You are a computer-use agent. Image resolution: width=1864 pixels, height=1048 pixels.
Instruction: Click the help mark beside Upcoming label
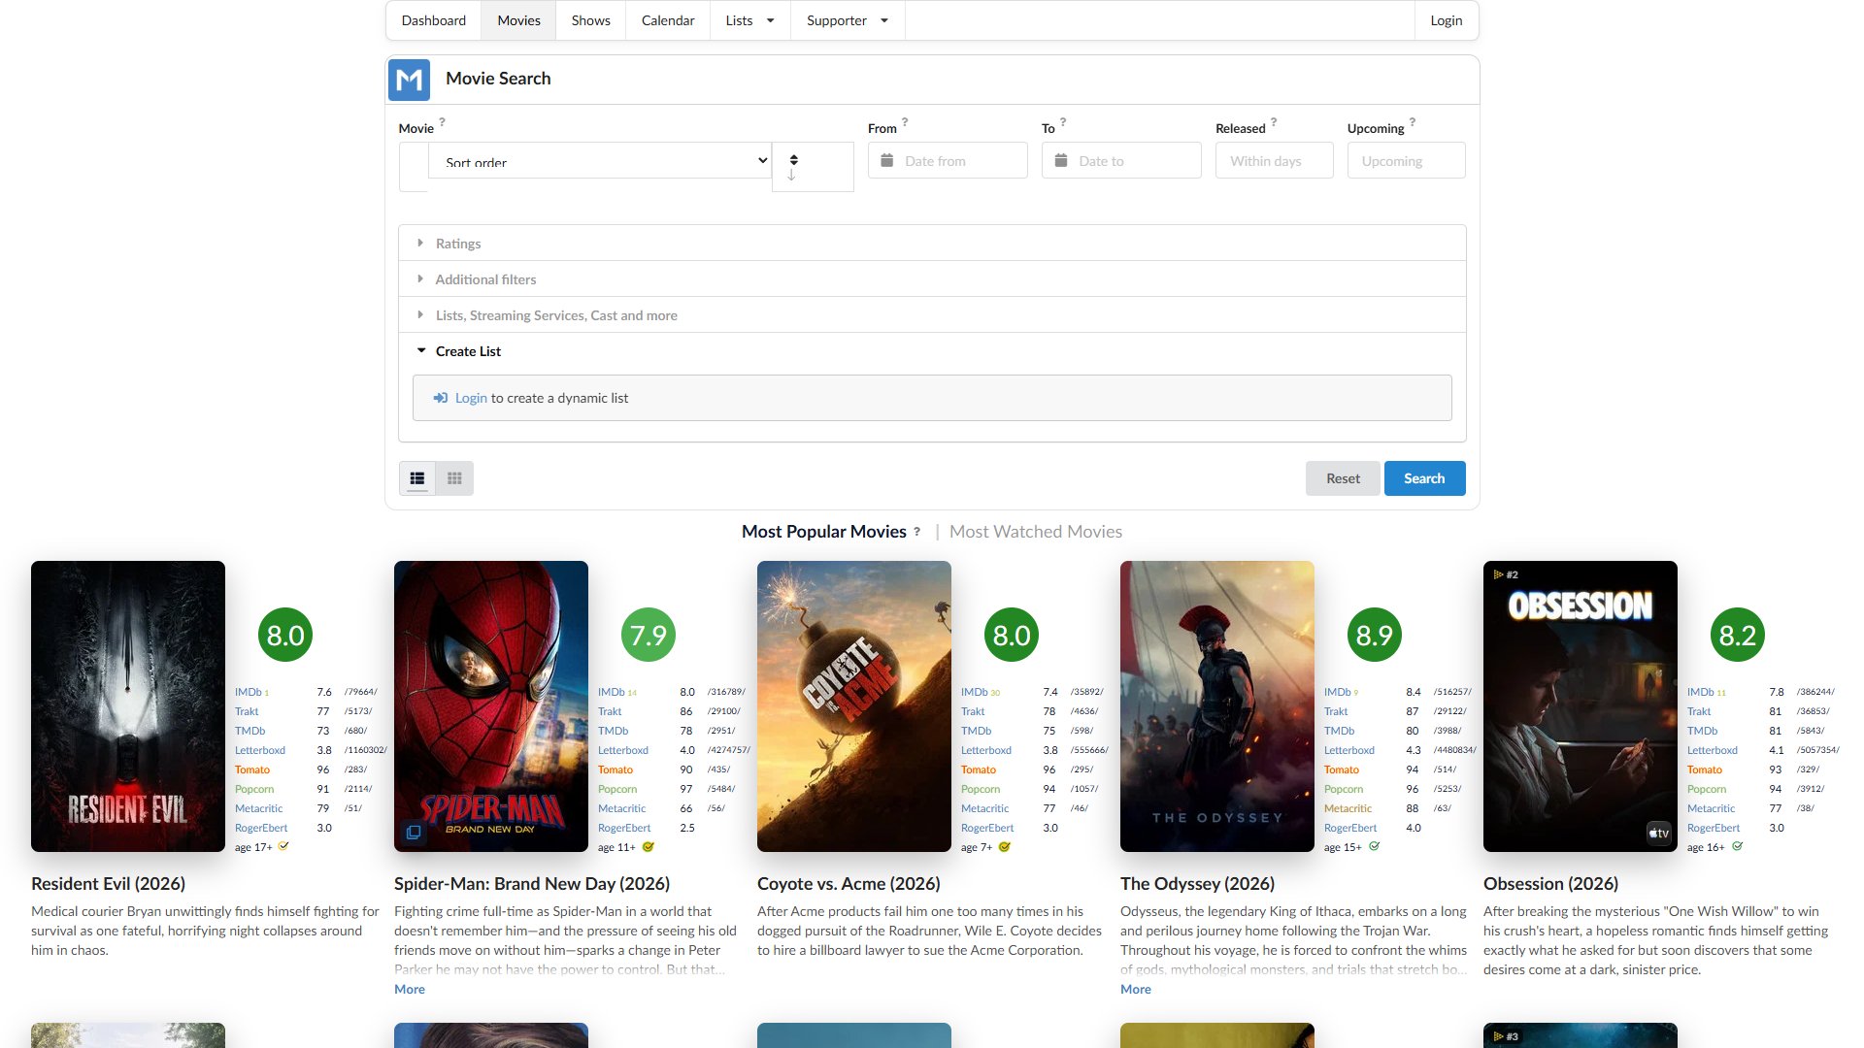(1412, 122)
